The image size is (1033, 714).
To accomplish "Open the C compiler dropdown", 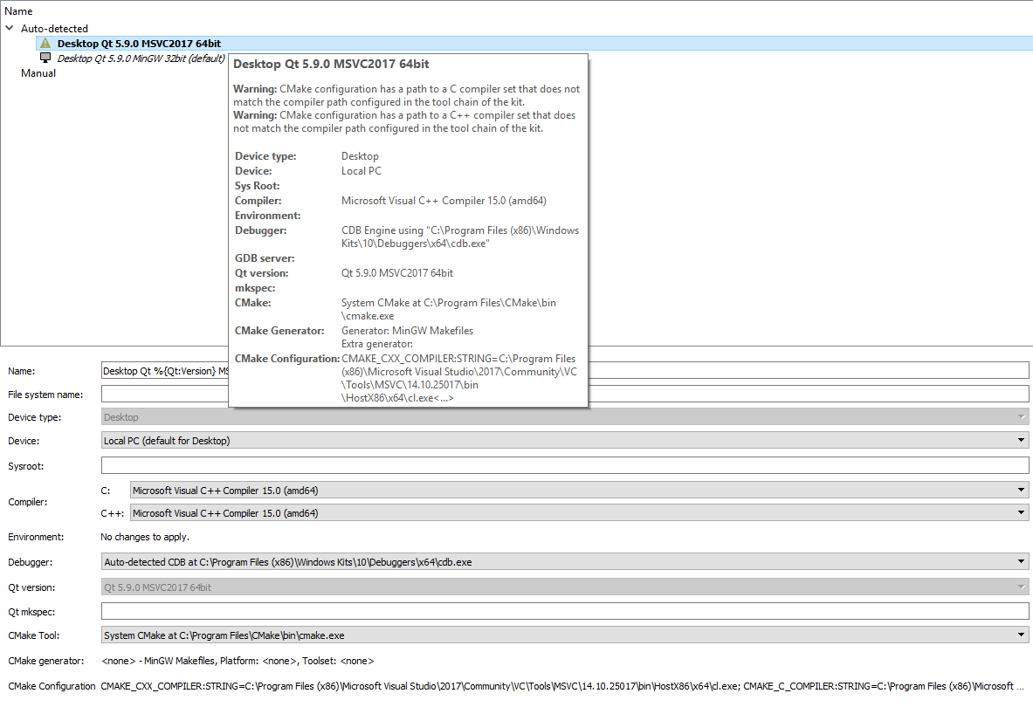I will click(x=579, y=490).
